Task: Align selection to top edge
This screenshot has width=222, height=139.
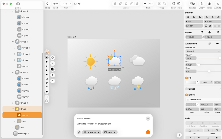Action: coord(188,17)
